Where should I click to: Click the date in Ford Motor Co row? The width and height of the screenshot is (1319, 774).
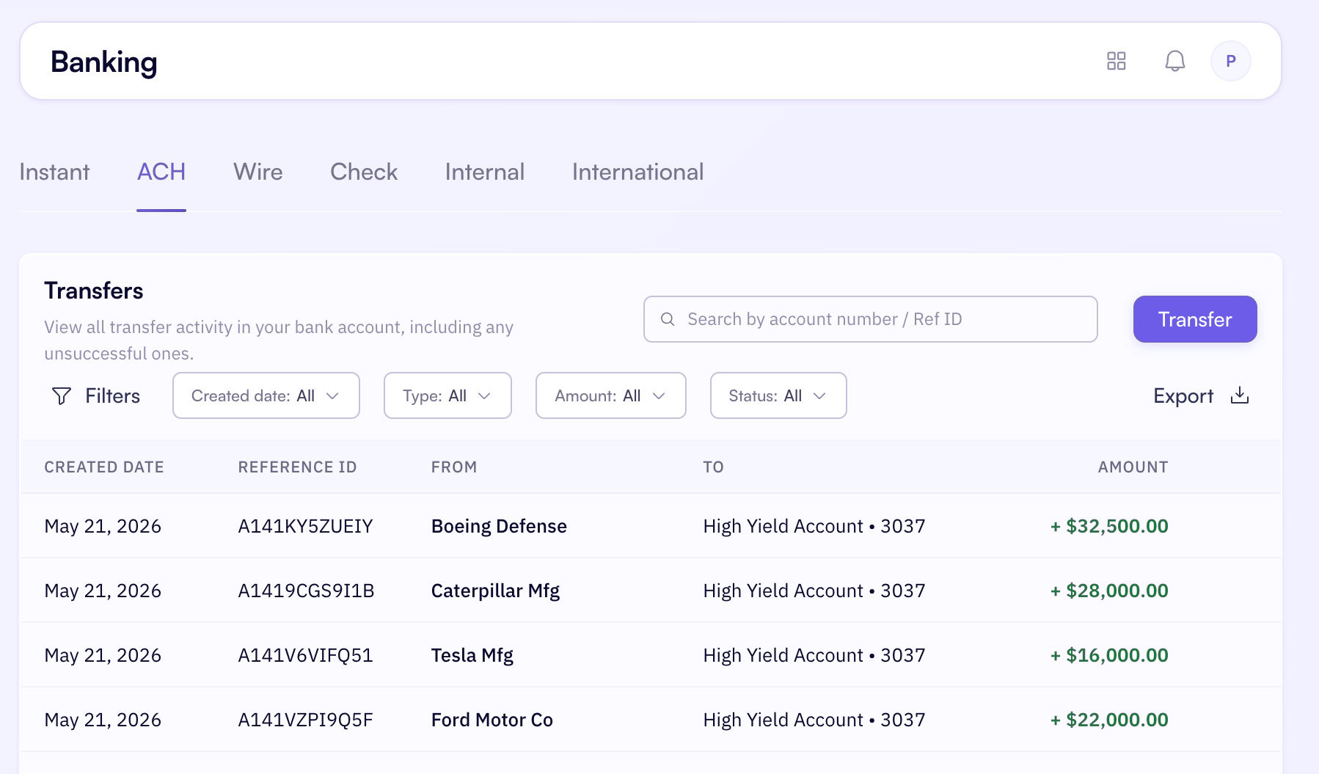103,720
